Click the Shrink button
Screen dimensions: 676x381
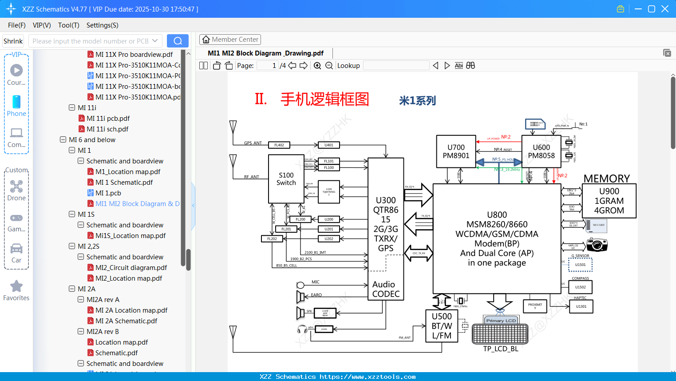tap(13, 40)
